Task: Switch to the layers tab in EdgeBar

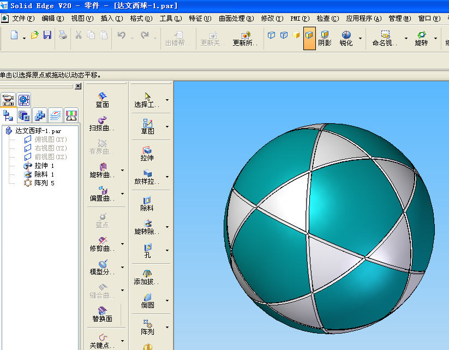Action: click(x=56, y=116)
